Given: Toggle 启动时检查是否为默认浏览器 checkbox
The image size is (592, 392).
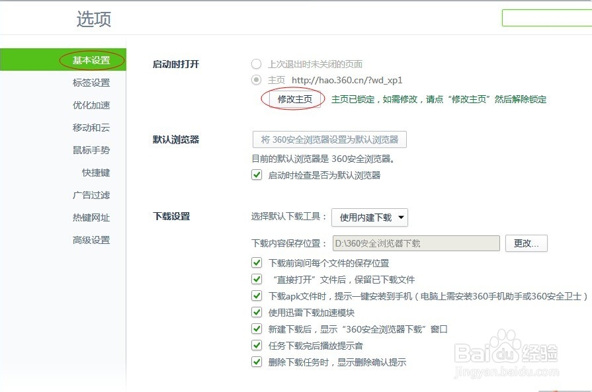Looking at the screenshot, I should [x=257, y=175].
